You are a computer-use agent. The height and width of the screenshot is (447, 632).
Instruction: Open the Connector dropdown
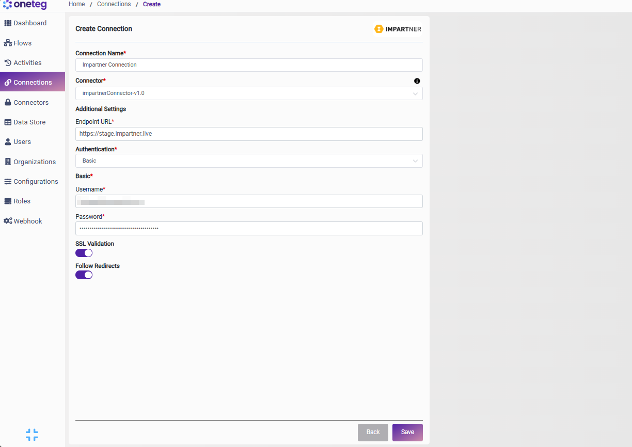click(x=249, y=93)
